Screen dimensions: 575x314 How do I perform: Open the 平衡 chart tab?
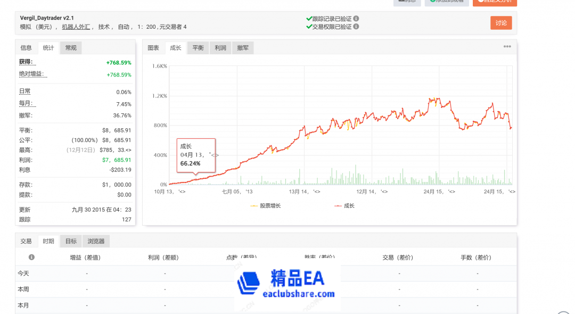198,47
